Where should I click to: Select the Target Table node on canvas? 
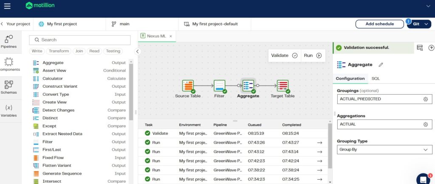coord(282,86)
